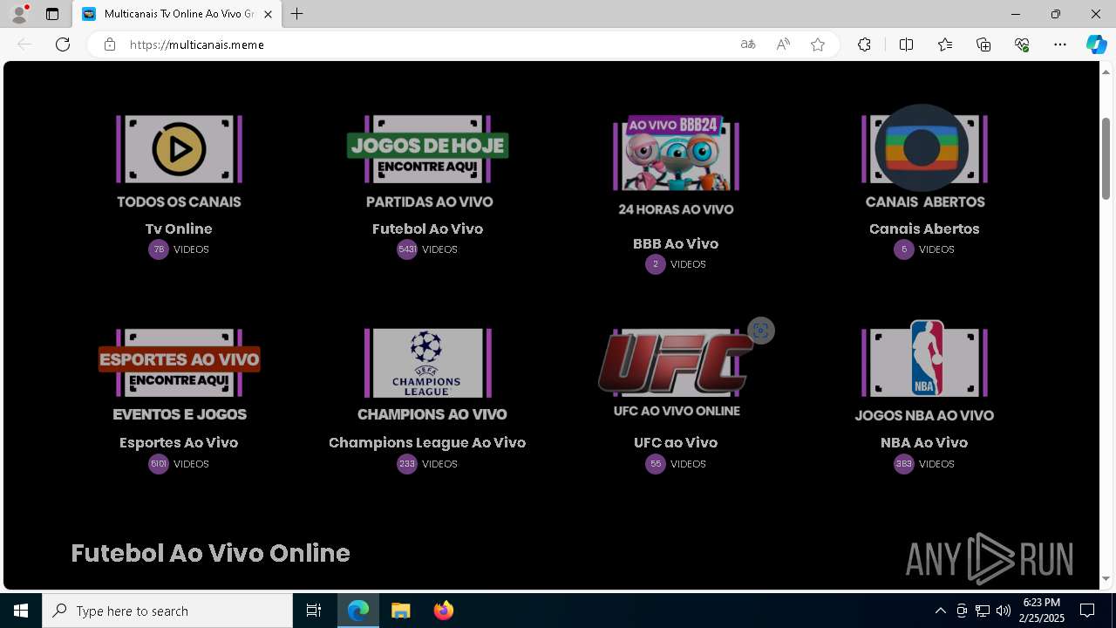Click the 383 videos count badge
Image resolution: width=1116 pixels, height=628 pixels.
click(x=904, y=464)
